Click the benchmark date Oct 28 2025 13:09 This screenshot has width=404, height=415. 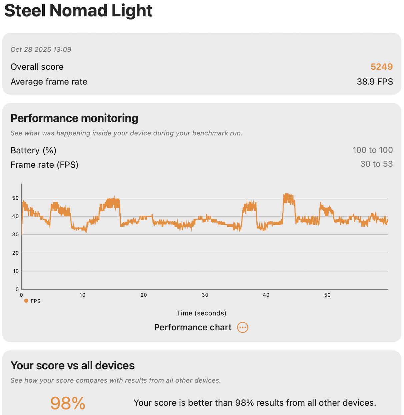[41, 49]
